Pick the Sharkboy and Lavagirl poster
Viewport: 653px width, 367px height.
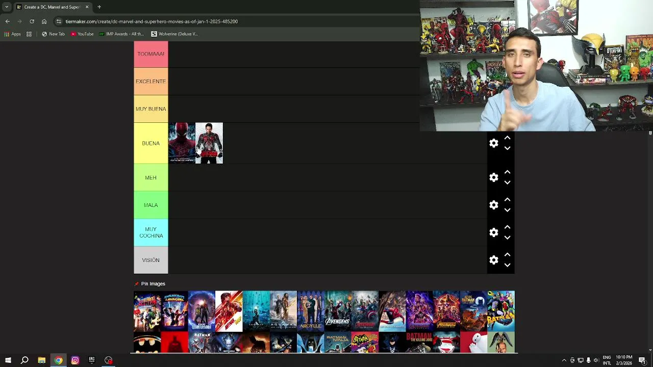pos(174,311)
